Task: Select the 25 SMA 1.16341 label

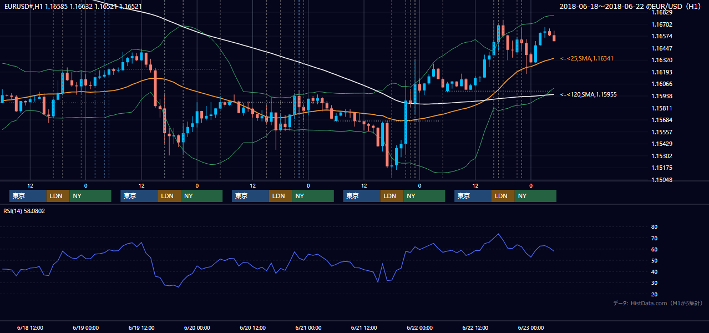Action: pos(587,58)
